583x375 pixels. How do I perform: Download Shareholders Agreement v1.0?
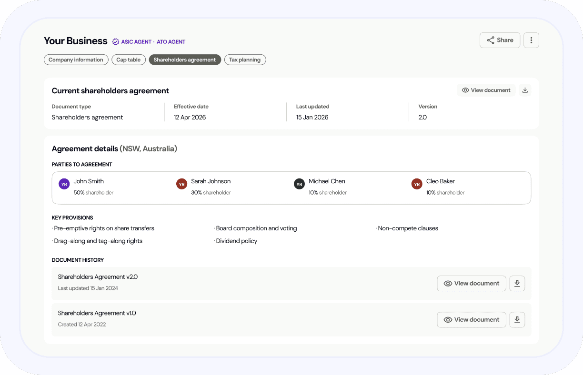click(517, 320)
